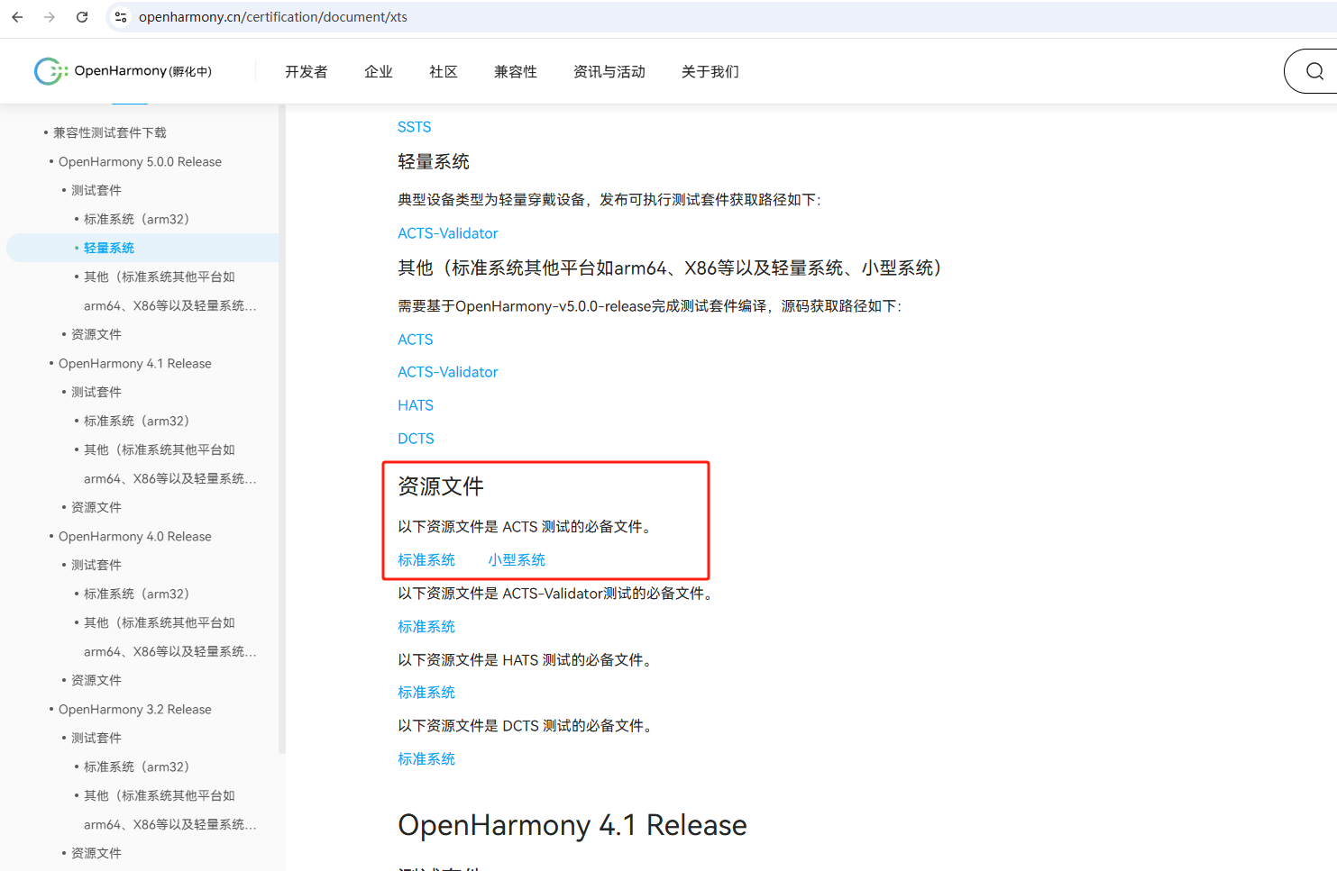This screenshot has height=871, width=1337.
Task: Open the ACTS source link
Action: tap(416, 340)
